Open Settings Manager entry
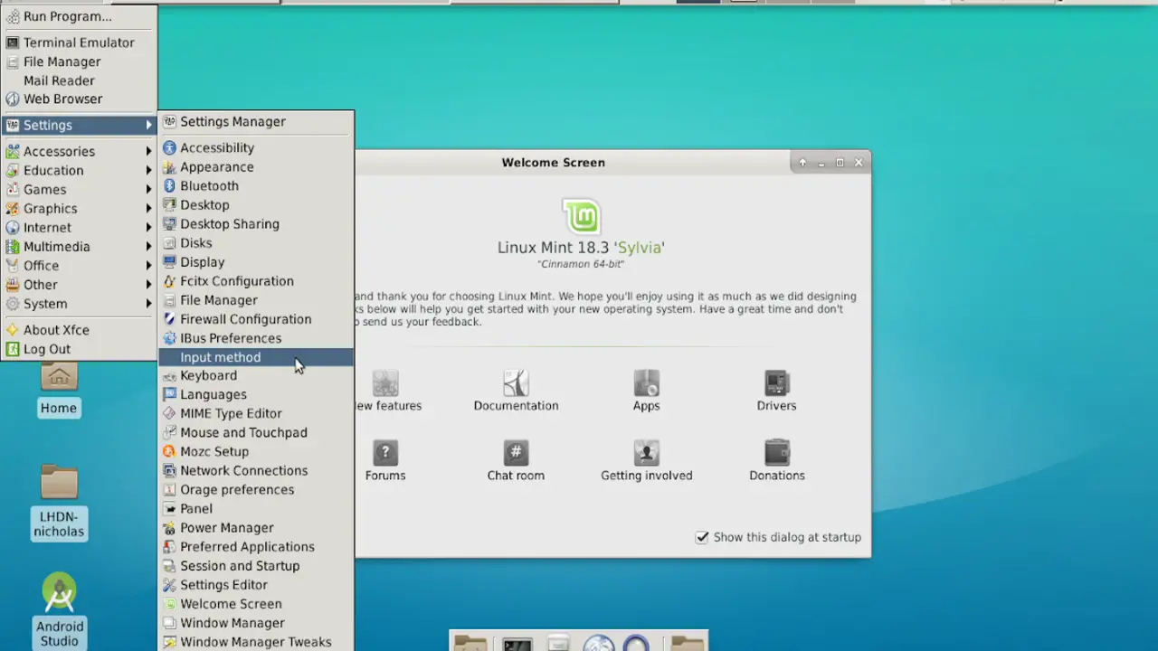 click(256, 121)
